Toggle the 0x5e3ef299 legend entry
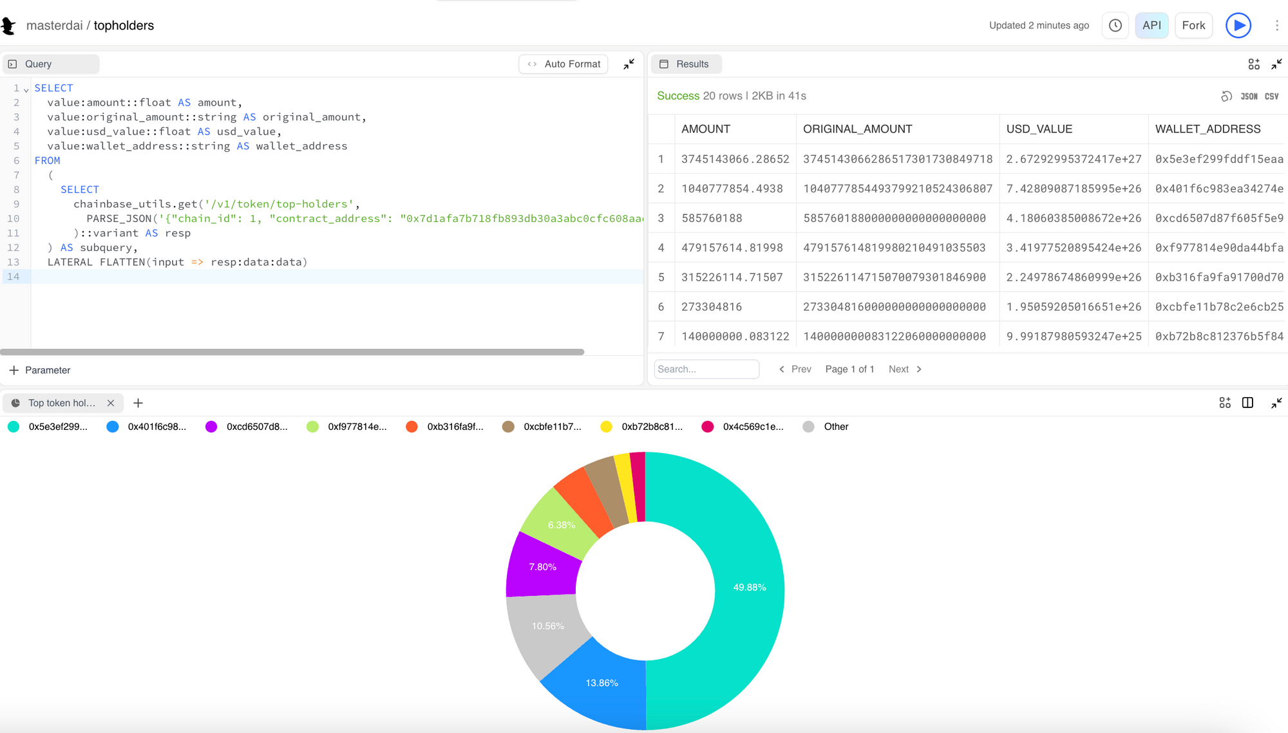 coord(48,427)
